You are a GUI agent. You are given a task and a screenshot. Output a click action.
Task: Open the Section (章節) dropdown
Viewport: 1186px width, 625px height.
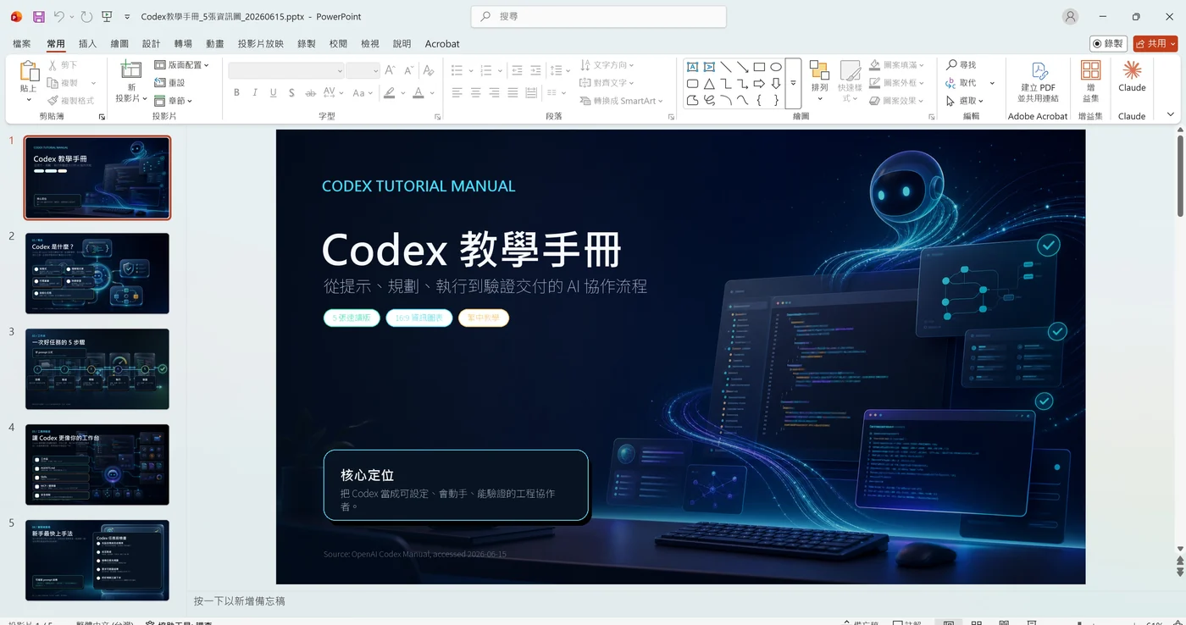coord(174,101)
